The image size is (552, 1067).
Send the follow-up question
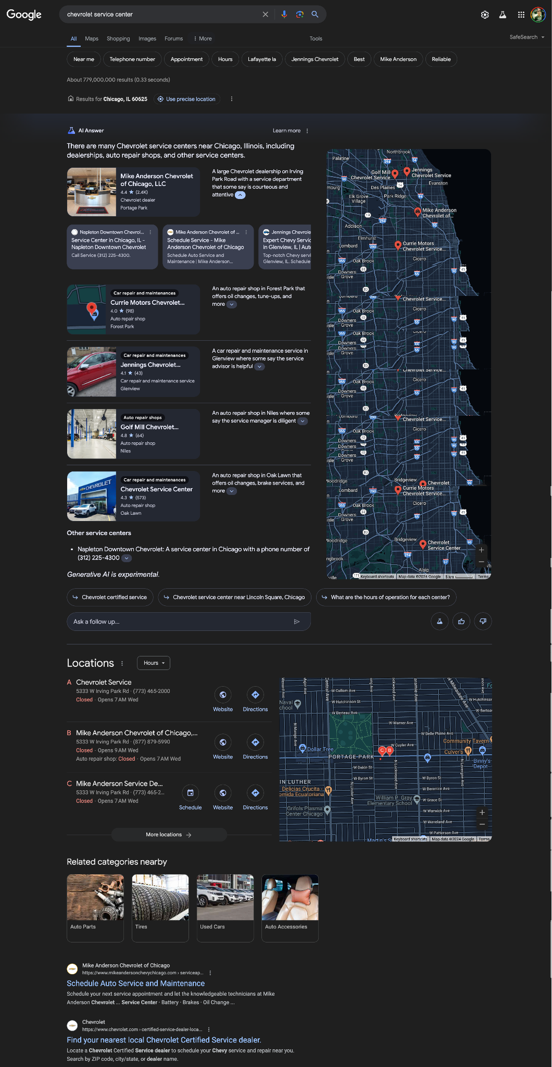(297, 622)
